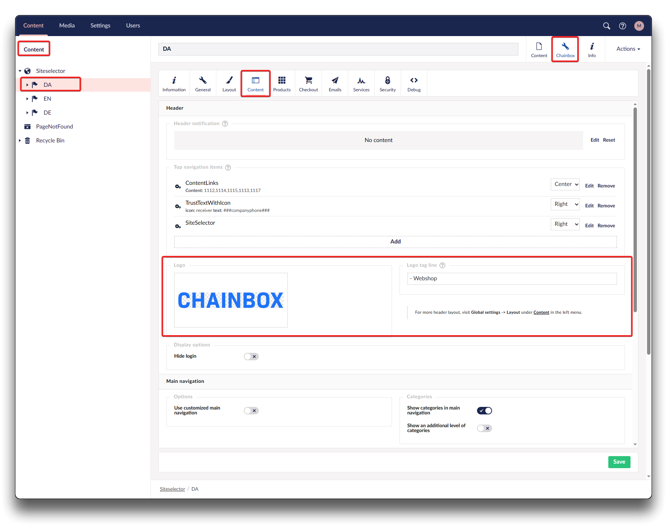Click the Logo tag line input field

point(512,278)
